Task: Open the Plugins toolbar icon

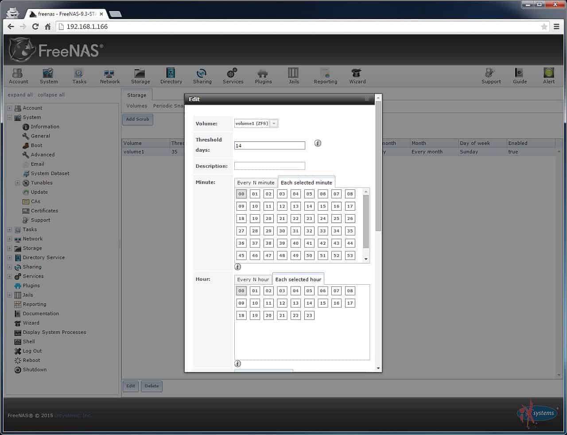Action: pos(263,76)
